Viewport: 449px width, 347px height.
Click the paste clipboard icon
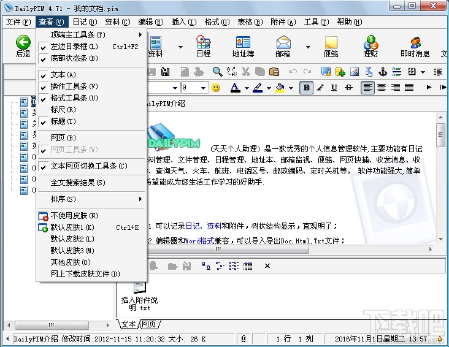(274, 72)
